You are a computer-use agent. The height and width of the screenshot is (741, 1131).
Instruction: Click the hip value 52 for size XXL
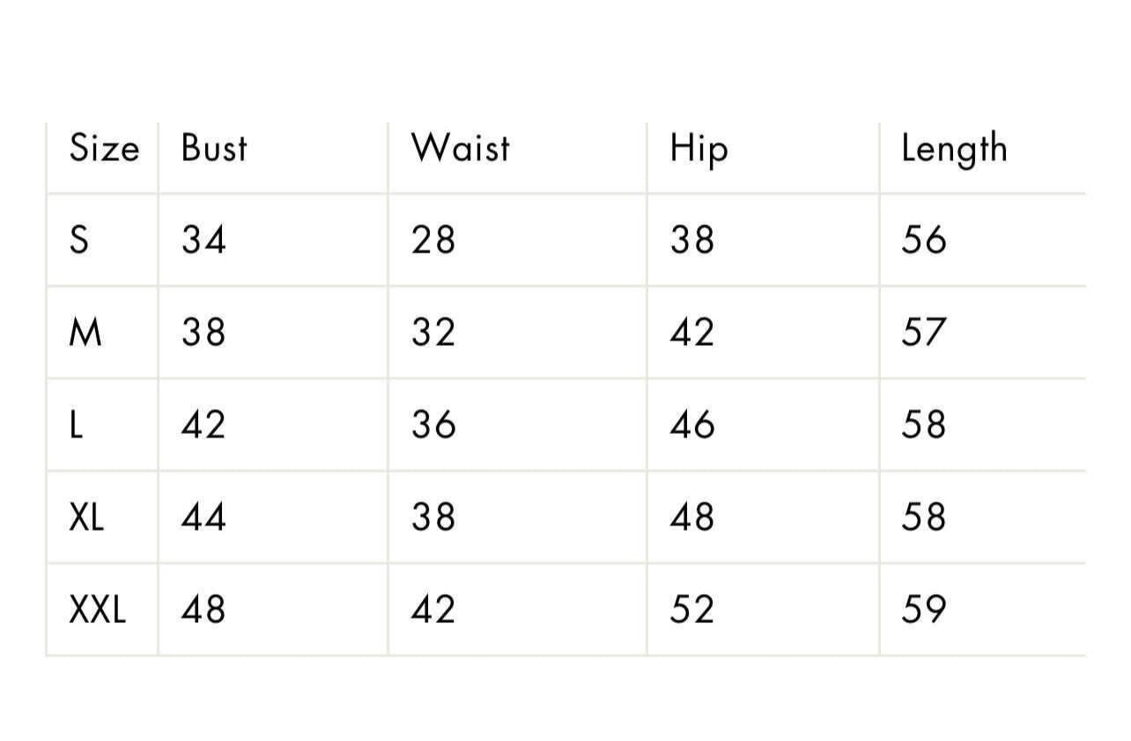(691, 609)
